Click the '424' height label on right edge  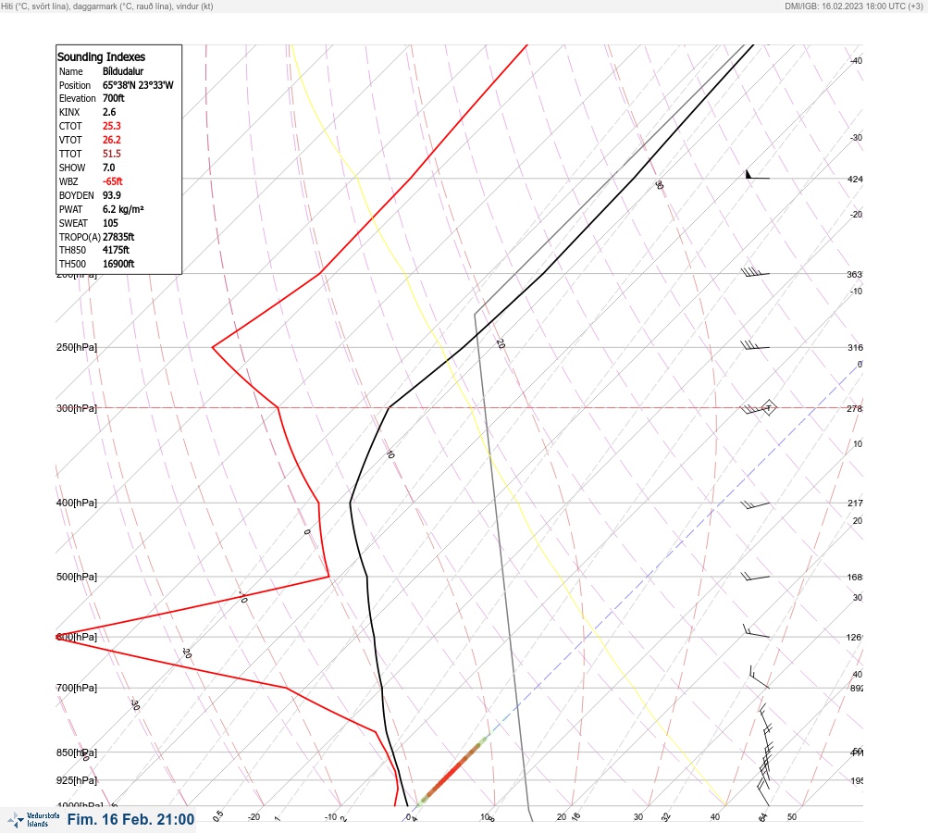click(855, 179)
